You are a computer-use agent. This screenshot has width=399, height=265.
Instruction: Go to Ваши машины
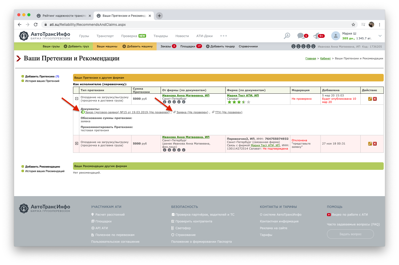107,46
